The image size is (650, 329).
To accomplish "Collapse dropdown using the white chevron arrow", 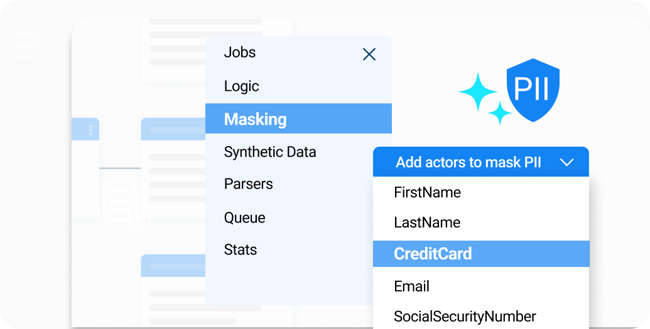I will (566, 163).
